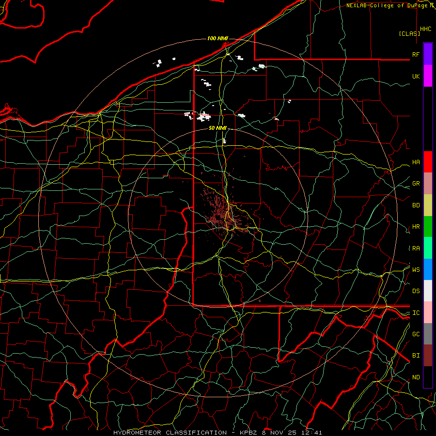Pick the mint green RA legend swatch

click(x=428, y=248)
